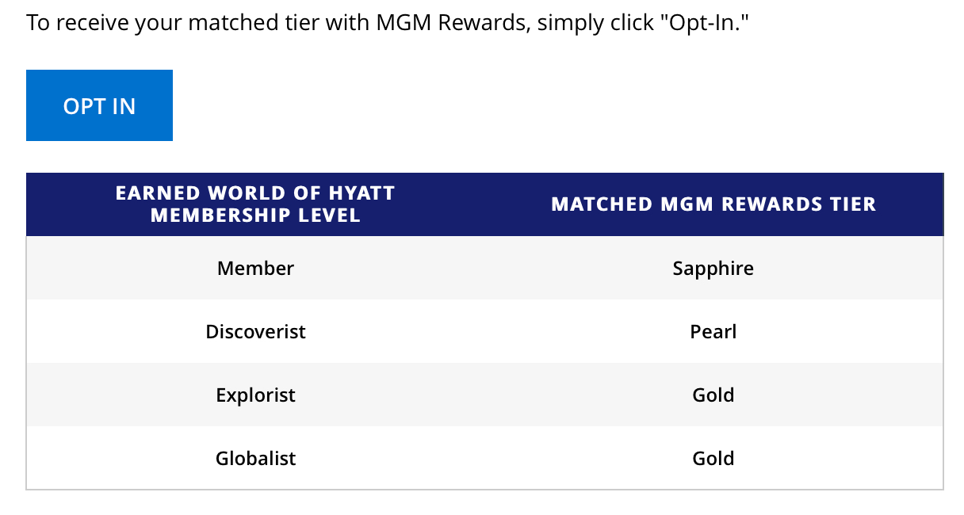Select the Pearl matched tier cell
The image size is (964, 515).
[713, 331]
